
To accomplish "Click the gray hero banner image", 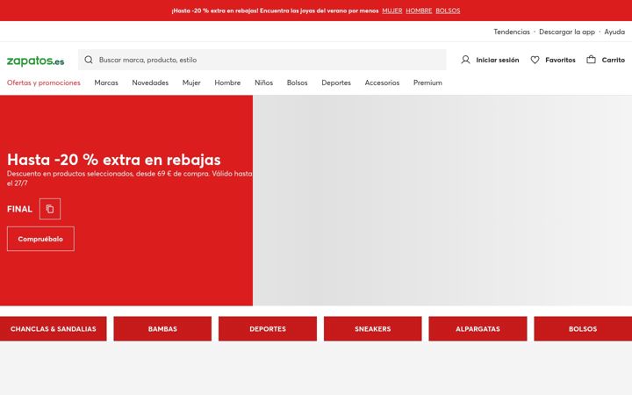I will coord(442,200).
